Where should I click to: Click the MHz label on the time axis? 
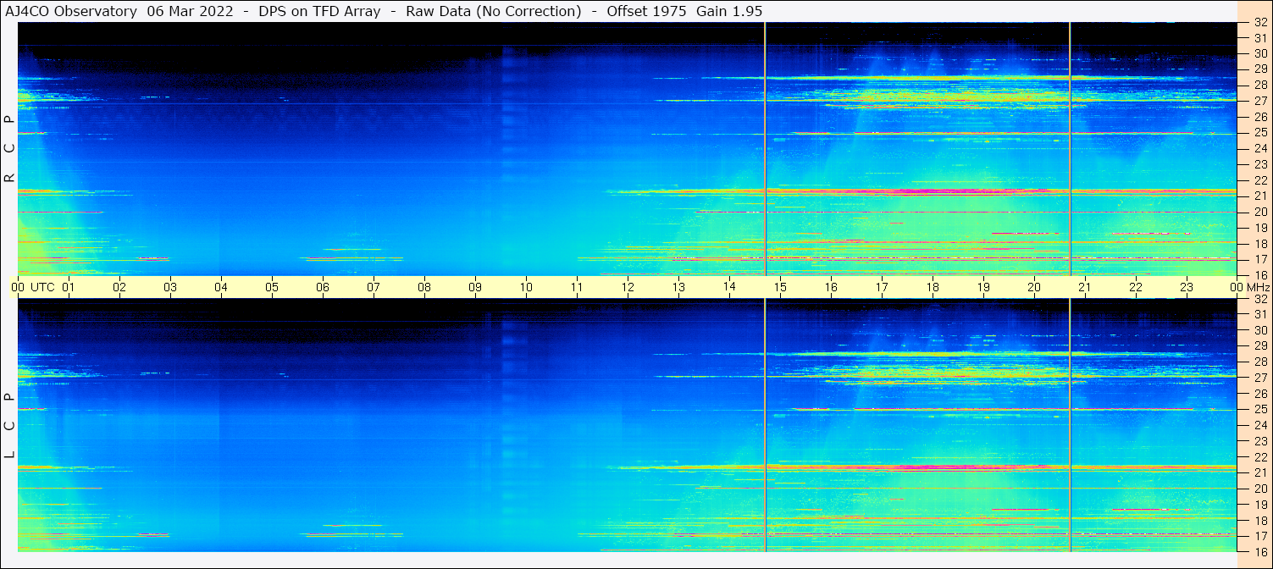click(1259, 287)
